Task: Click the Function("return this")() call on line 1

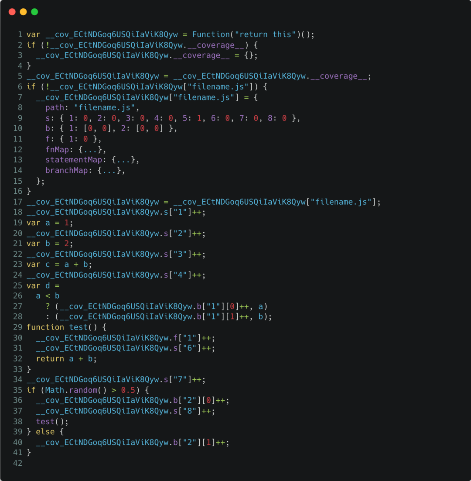Action: [253, 34]
